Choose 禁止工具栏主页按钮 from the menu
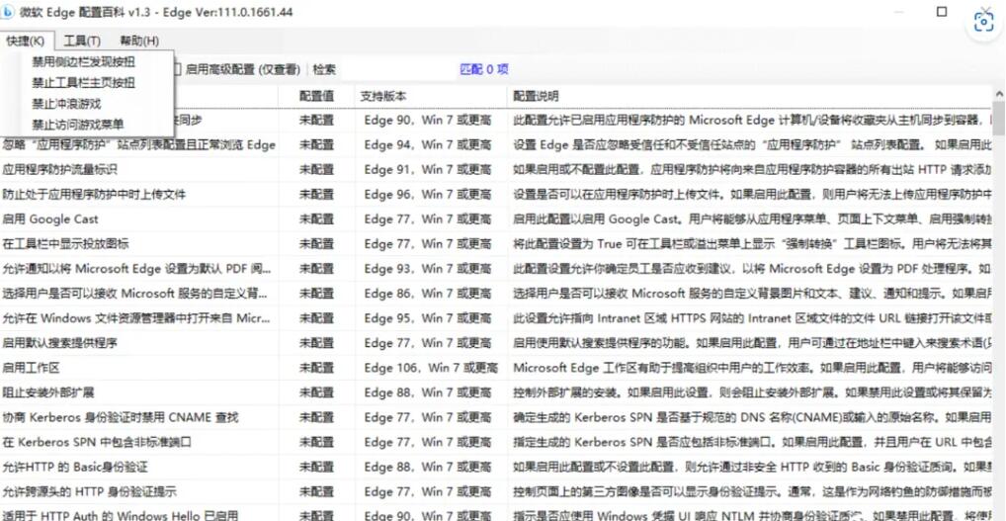Viewport: 1006px width, 521px height. (x=84, y=83)
